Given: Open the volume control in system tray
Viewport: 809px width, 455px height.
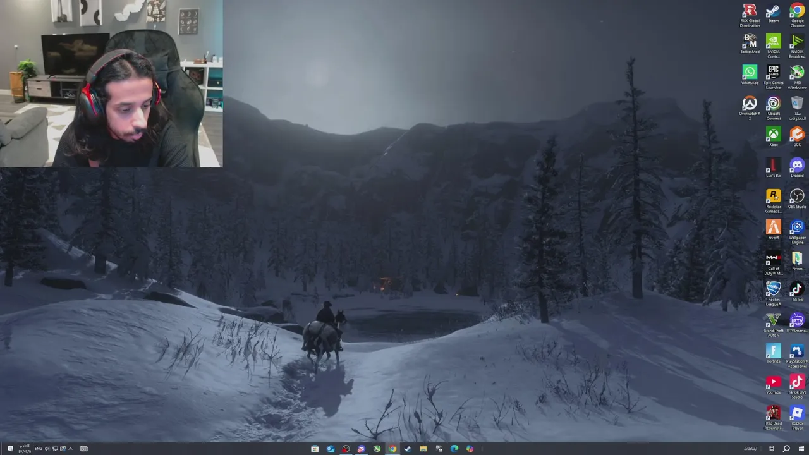Looking at the screenshot, I should pyautogui.click(x=47, y=449).
